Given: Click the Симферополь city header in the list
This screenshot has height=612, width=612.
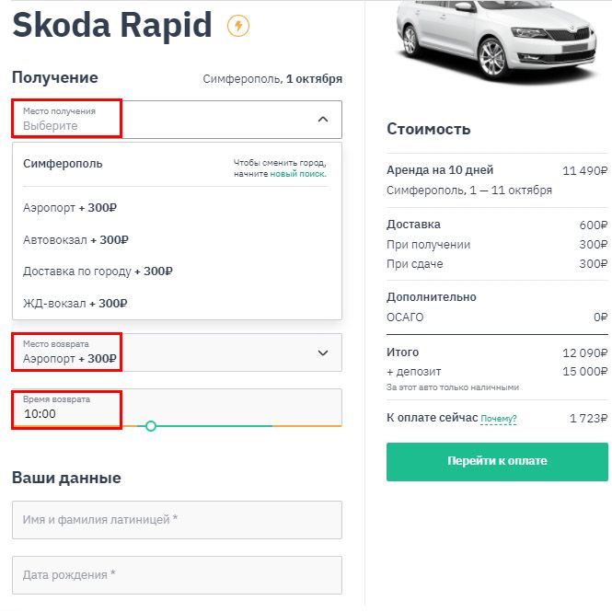Looking at the screenshot, I should [63, 164].
